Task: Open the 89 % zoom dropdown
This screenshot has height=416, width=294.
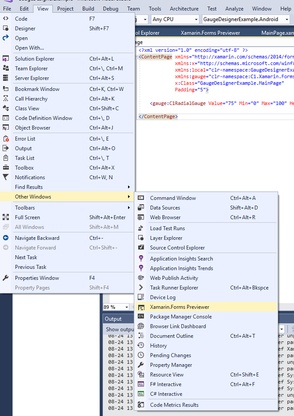Action: point(126,307)
